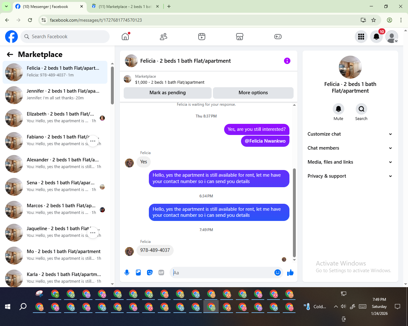Open the emoji picker in message box
Image resolution: width=408 pixels, height=326 pixels.
pos(278,273)
